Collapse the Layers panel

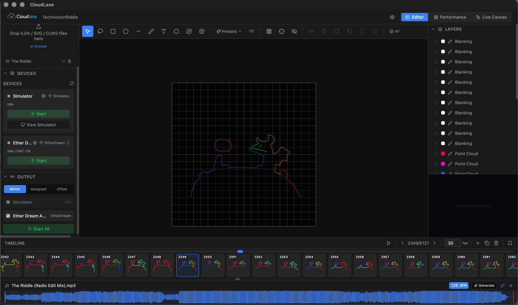point(433,29)
